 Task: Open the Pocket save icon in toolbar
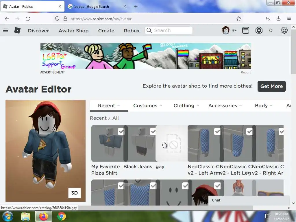click(268, 18)
